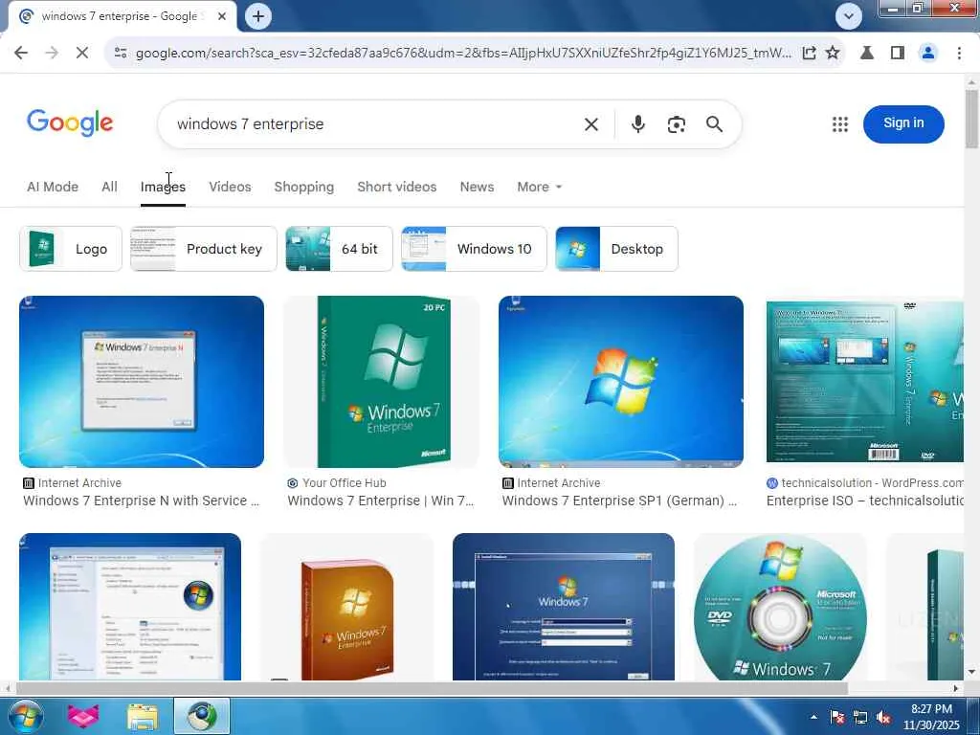
Task: Filter images by Logo chip
Action: pyautogui.click(x=71, y=249)
